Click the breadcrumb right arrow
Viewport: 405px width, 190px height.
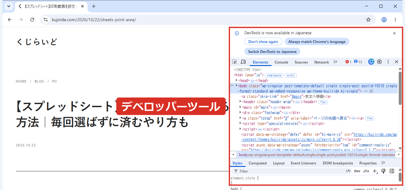pyautogui.click(x=399, y=154)
